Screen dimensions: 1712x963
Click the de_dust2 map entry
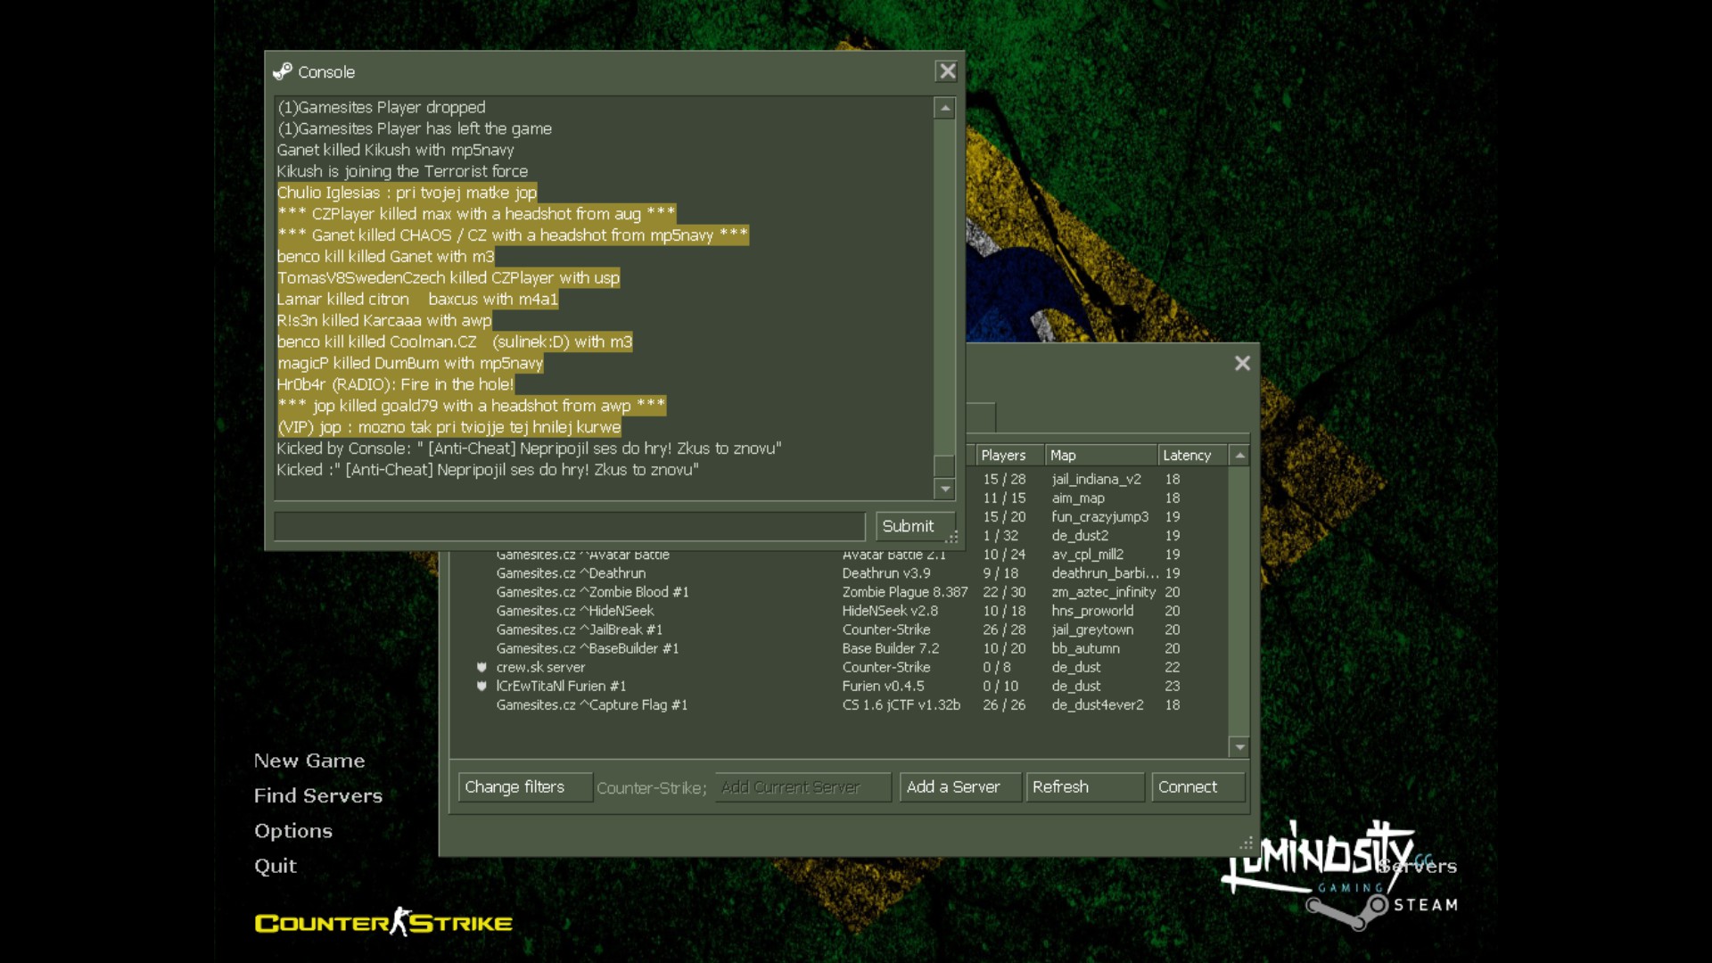click(x=1080, y=535)
